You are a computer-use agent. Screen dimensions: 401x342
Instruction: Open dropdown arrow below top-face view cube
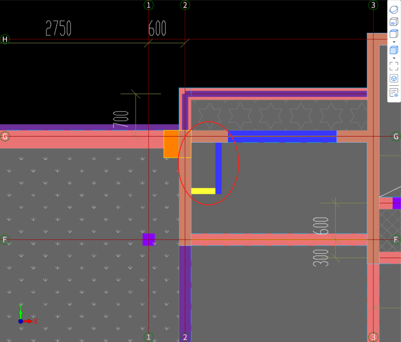pyautogui.click(x=394, y=42)
